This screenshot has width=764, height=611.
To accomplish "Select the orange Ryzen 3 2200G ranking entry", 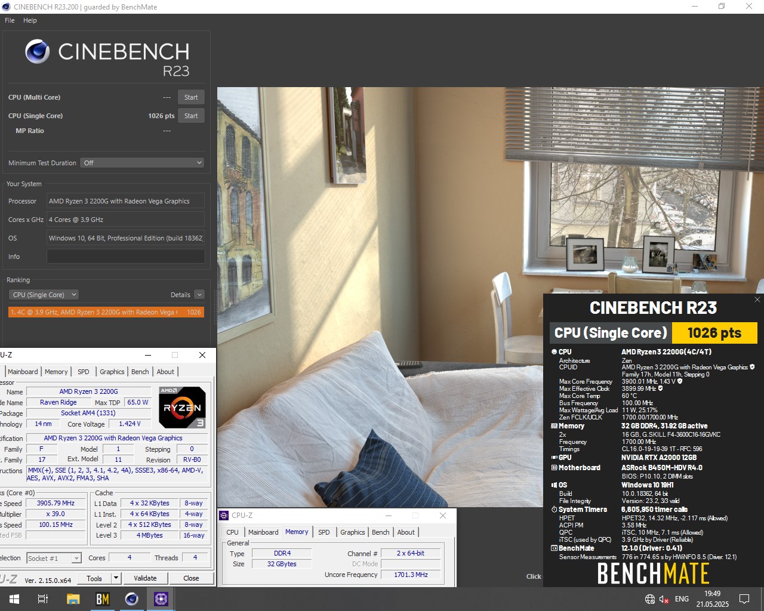I will point(106,312).
